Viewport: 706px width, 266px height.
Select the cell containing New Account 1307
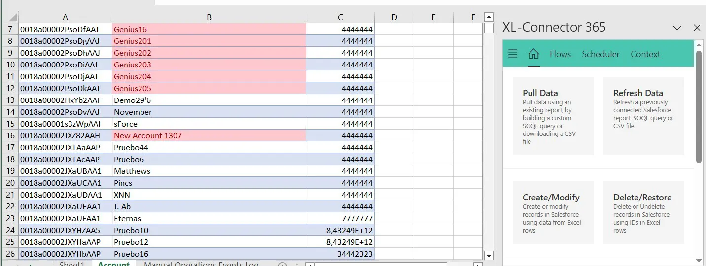[x=209, y=135]
